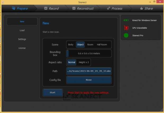Open the Prepare tab
Screen dimensions: 164x113
20,8
